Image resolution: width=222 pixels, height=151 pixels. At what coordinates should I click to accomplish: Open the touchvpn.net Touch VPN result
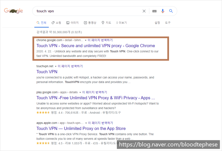point(47,72)
